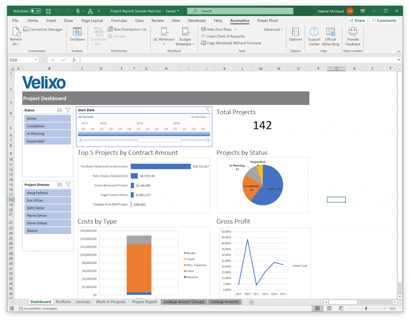410x320 pixels.
Task: Click the Ribbon Display Options icon
Action: pyautogui.click(x=363, y=11)
